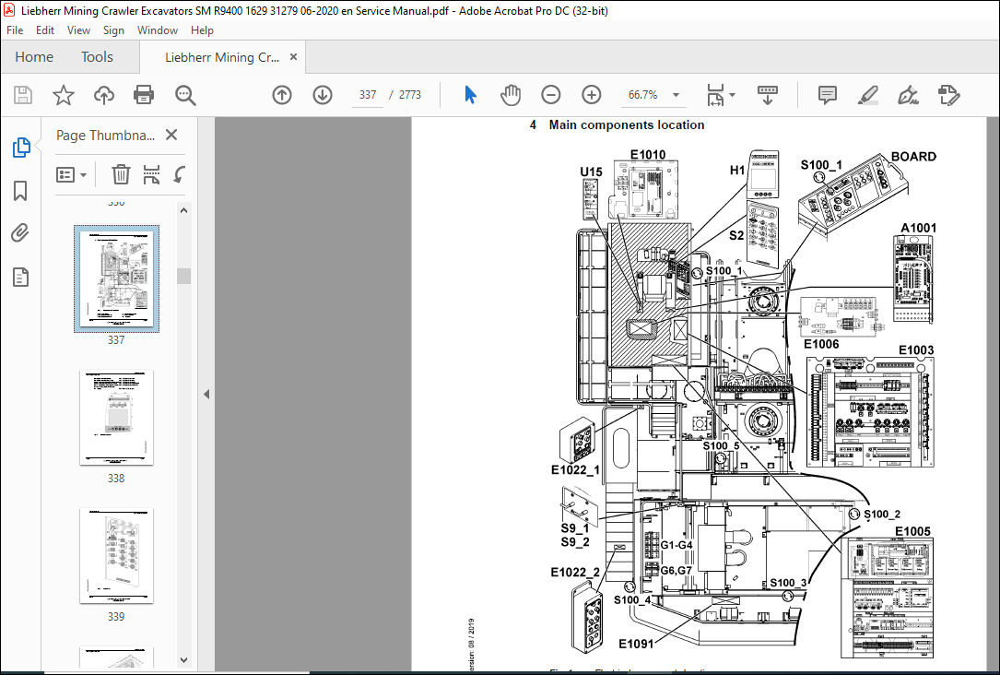1000x675 pixels.
Task: Select page 338 thumbnail
Action: tap(116, 417)
